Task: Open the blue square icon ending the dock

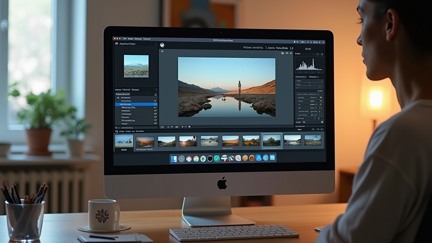Action: pyautogui.click(x=273, y=158)
